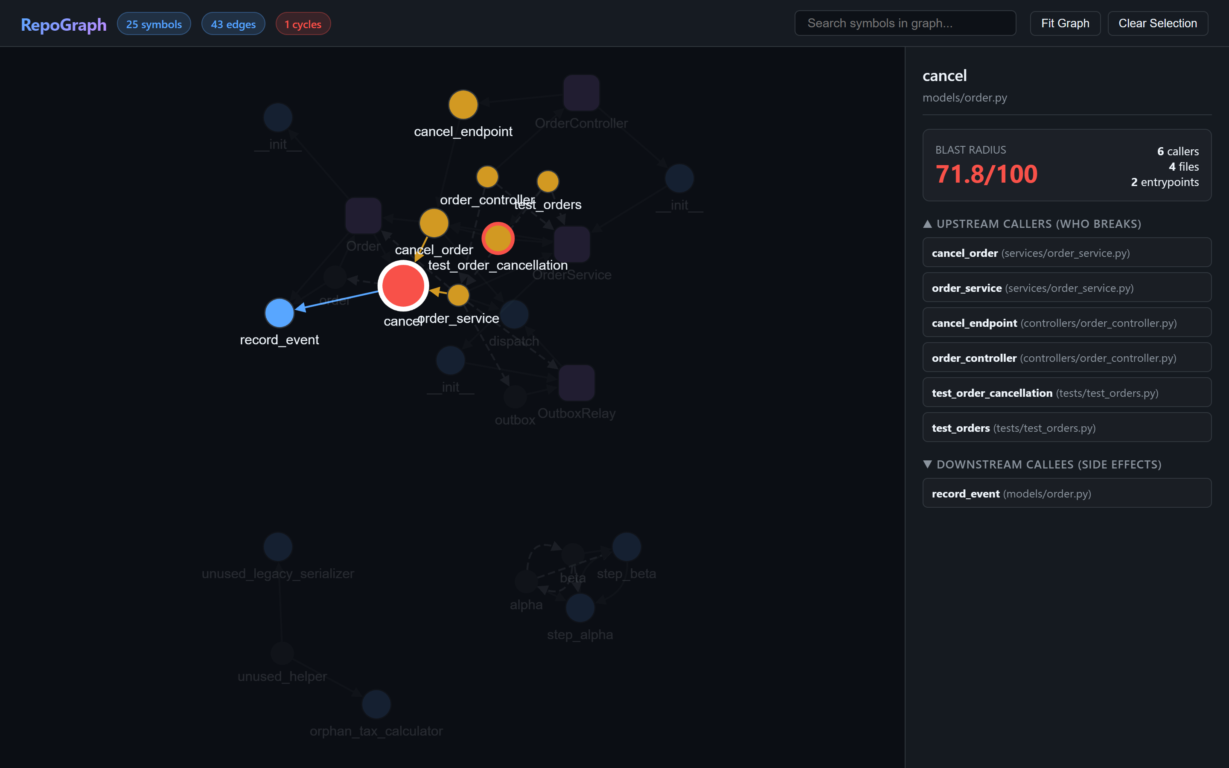Screen dimensions: 1229x768
Task: Collapse the Downstream Callees section triangle
Action: click(927, 464)
